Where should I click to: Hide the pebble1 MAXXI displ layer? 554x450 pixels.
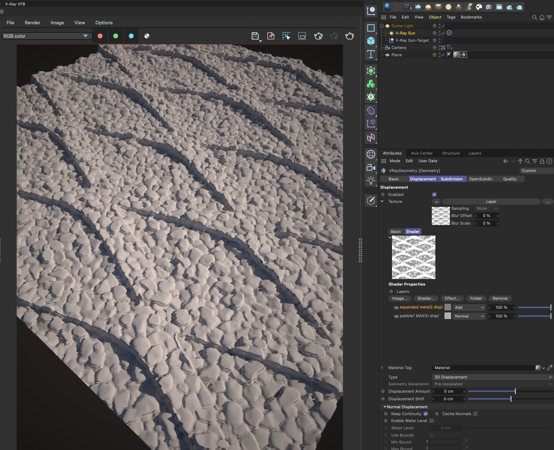point(396,316)
